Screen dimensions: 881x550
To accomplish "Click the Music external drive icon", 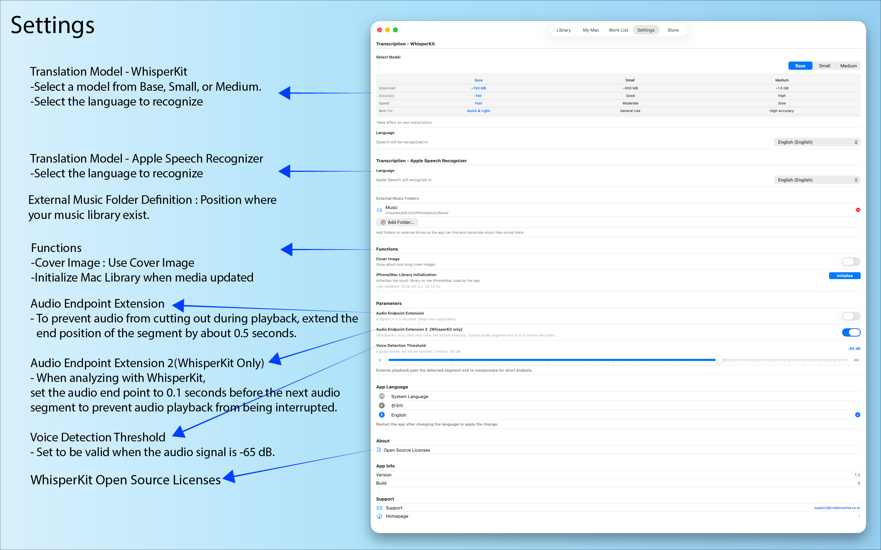I will (x=379, y=210).
